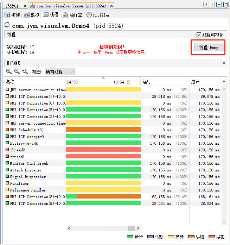Open the column options dropdown arrow
230x245 pixels.
click(224, 81)
